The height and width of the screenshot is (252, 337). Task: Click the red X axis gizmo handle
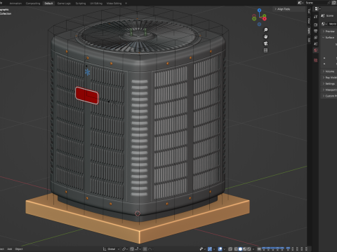(x=265, y=19)
